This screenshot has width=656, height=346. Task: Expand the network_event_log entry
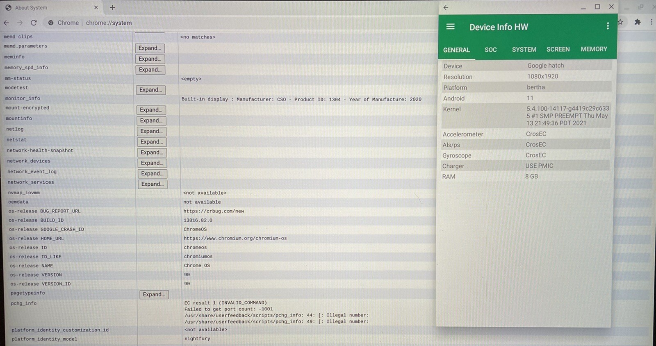153,173
